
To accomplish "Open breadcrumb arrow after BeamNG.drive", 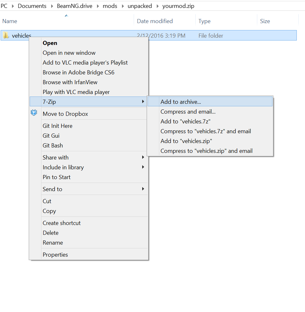I will pos(98,6).
